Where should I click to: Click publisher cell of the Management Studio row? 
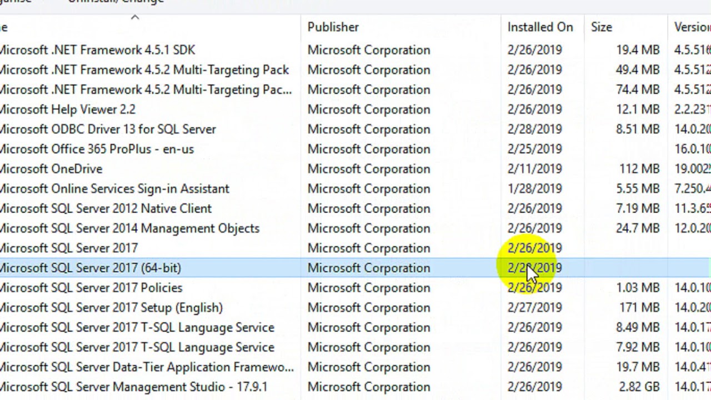click(x=369, y=387)
